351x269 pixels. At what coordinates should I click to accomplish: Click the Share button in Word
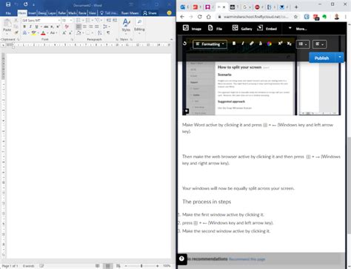150,13
